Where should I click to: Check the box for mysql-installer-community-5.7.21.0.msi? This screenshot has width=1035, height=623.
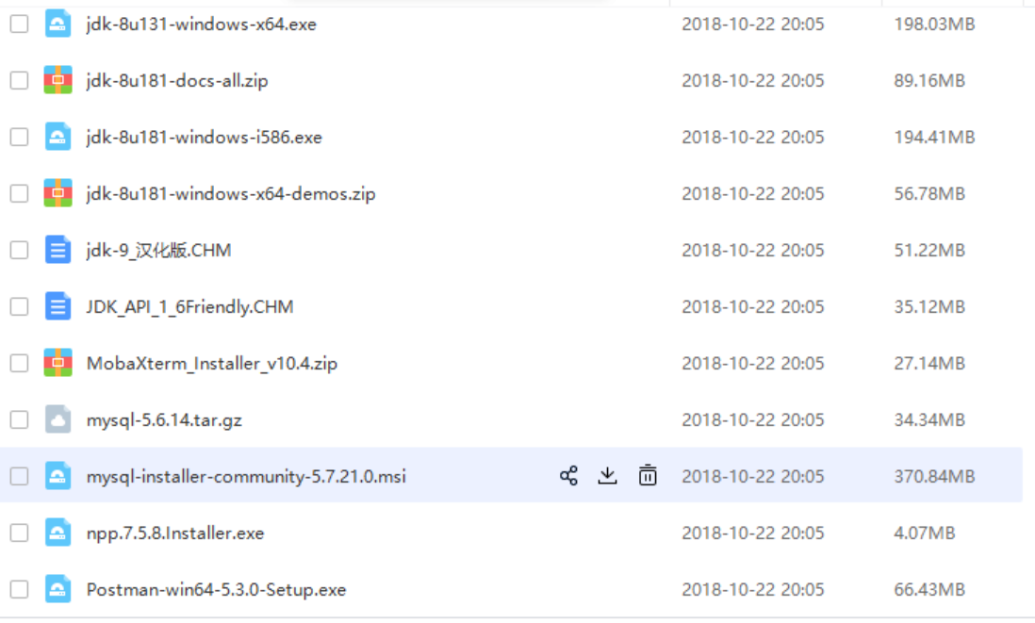coord(19,476)
